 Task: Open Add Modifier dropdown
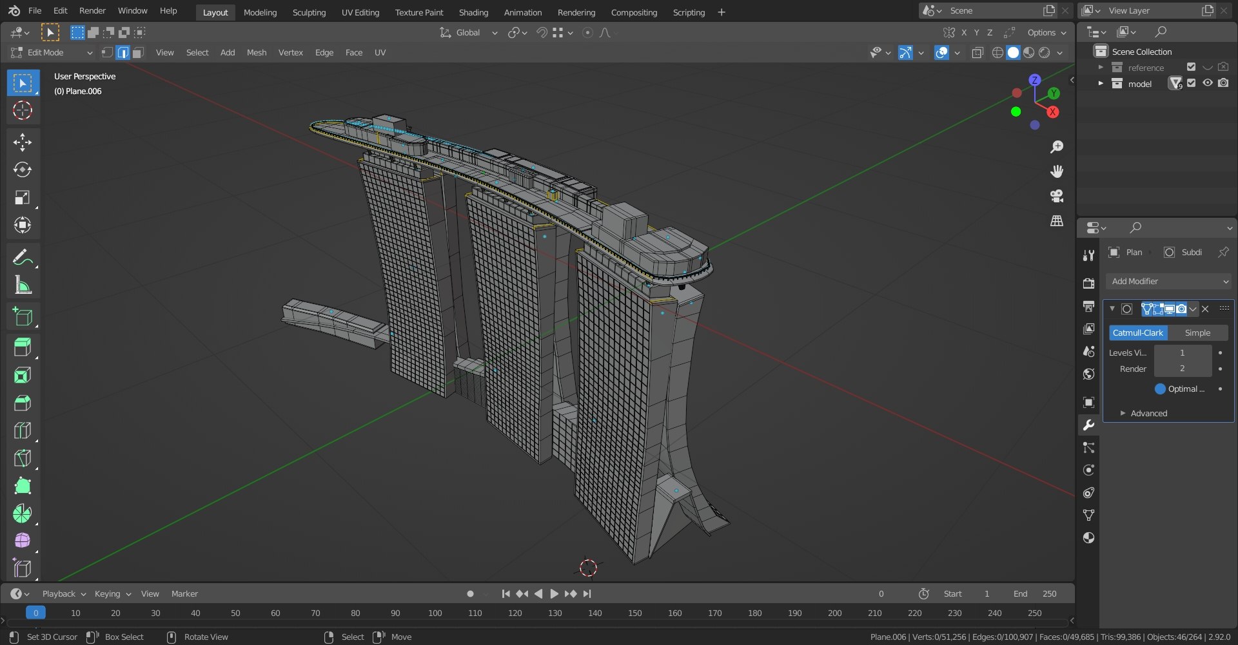click(x=1168, y=282)
